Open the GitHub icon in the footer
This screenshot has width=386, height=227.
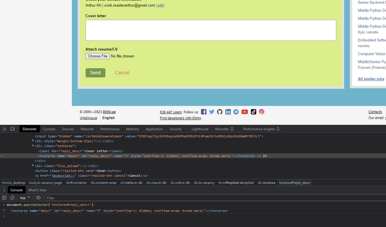[x=220, y=112]
